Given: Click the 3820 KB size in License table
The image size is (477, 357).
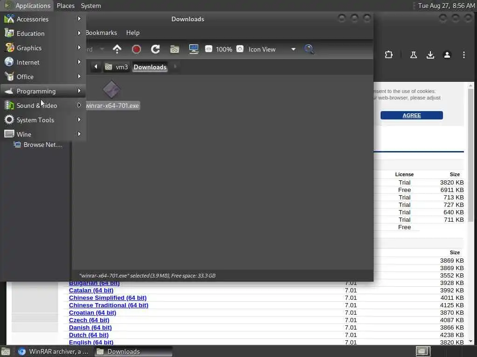Looking at the screenshot, I should point(452,182).
